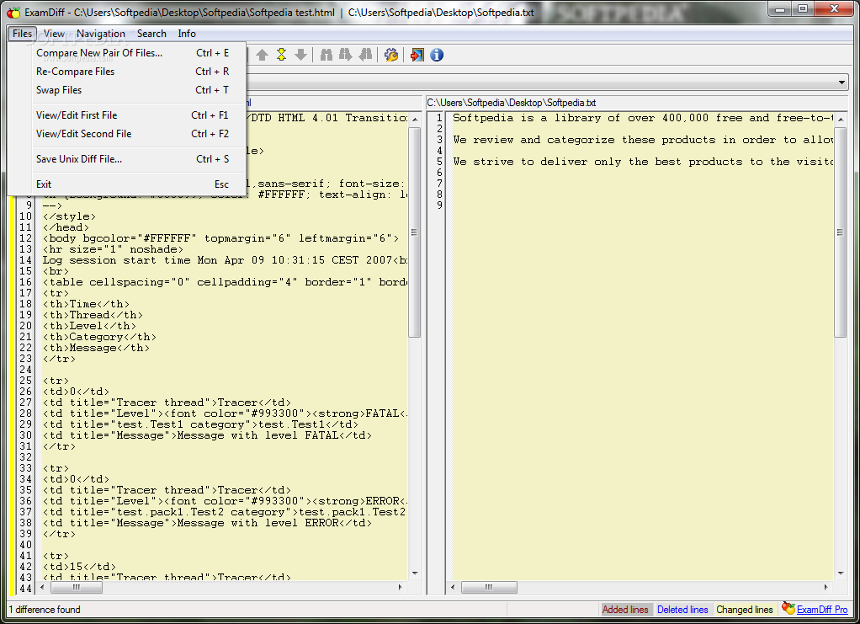Click the right file path Softpedia.txt header
860x624 pixels.
pyautogui.click(x=512, y=103)
